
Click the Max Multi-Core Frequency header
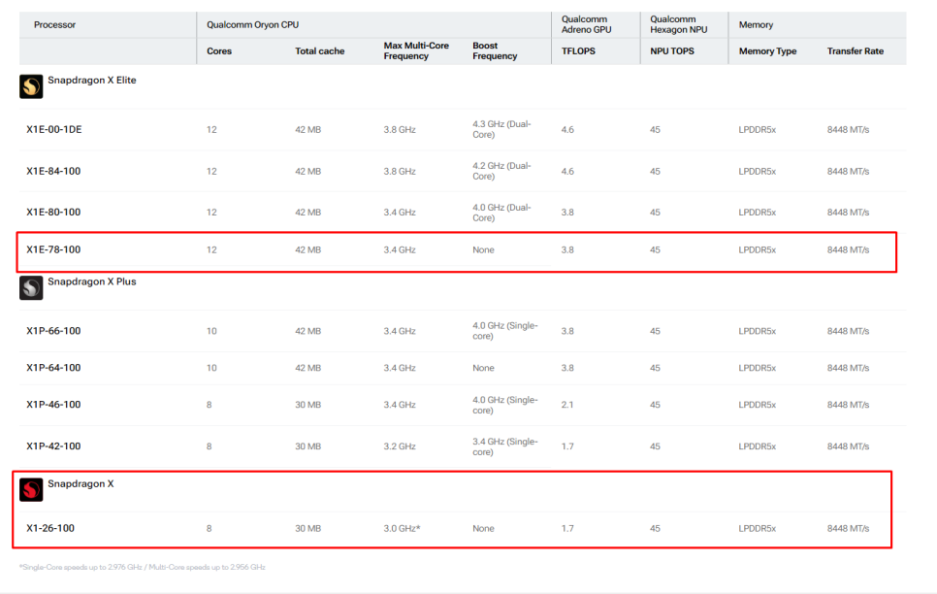click(x=416, y=51)
